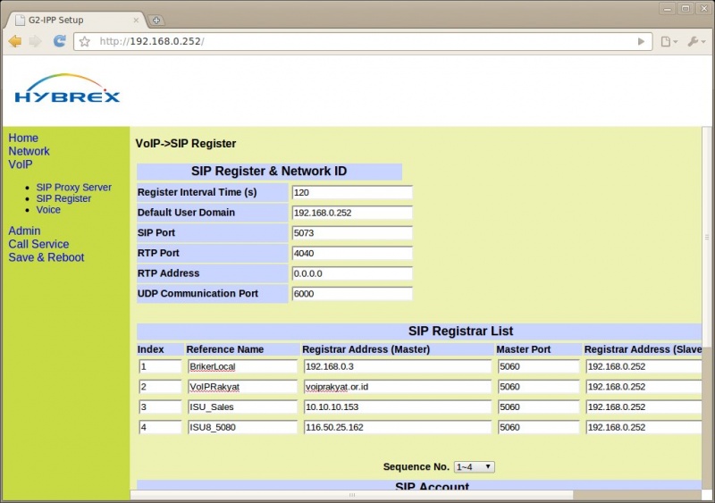Open the SIP Proxy Server page
This screenshot has width=715, height=503.
73,188
